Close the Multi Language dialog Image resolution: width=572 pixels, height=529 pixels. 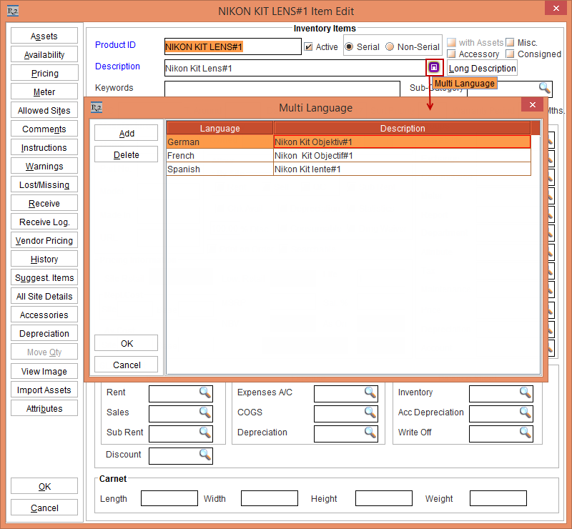point(531,105)
